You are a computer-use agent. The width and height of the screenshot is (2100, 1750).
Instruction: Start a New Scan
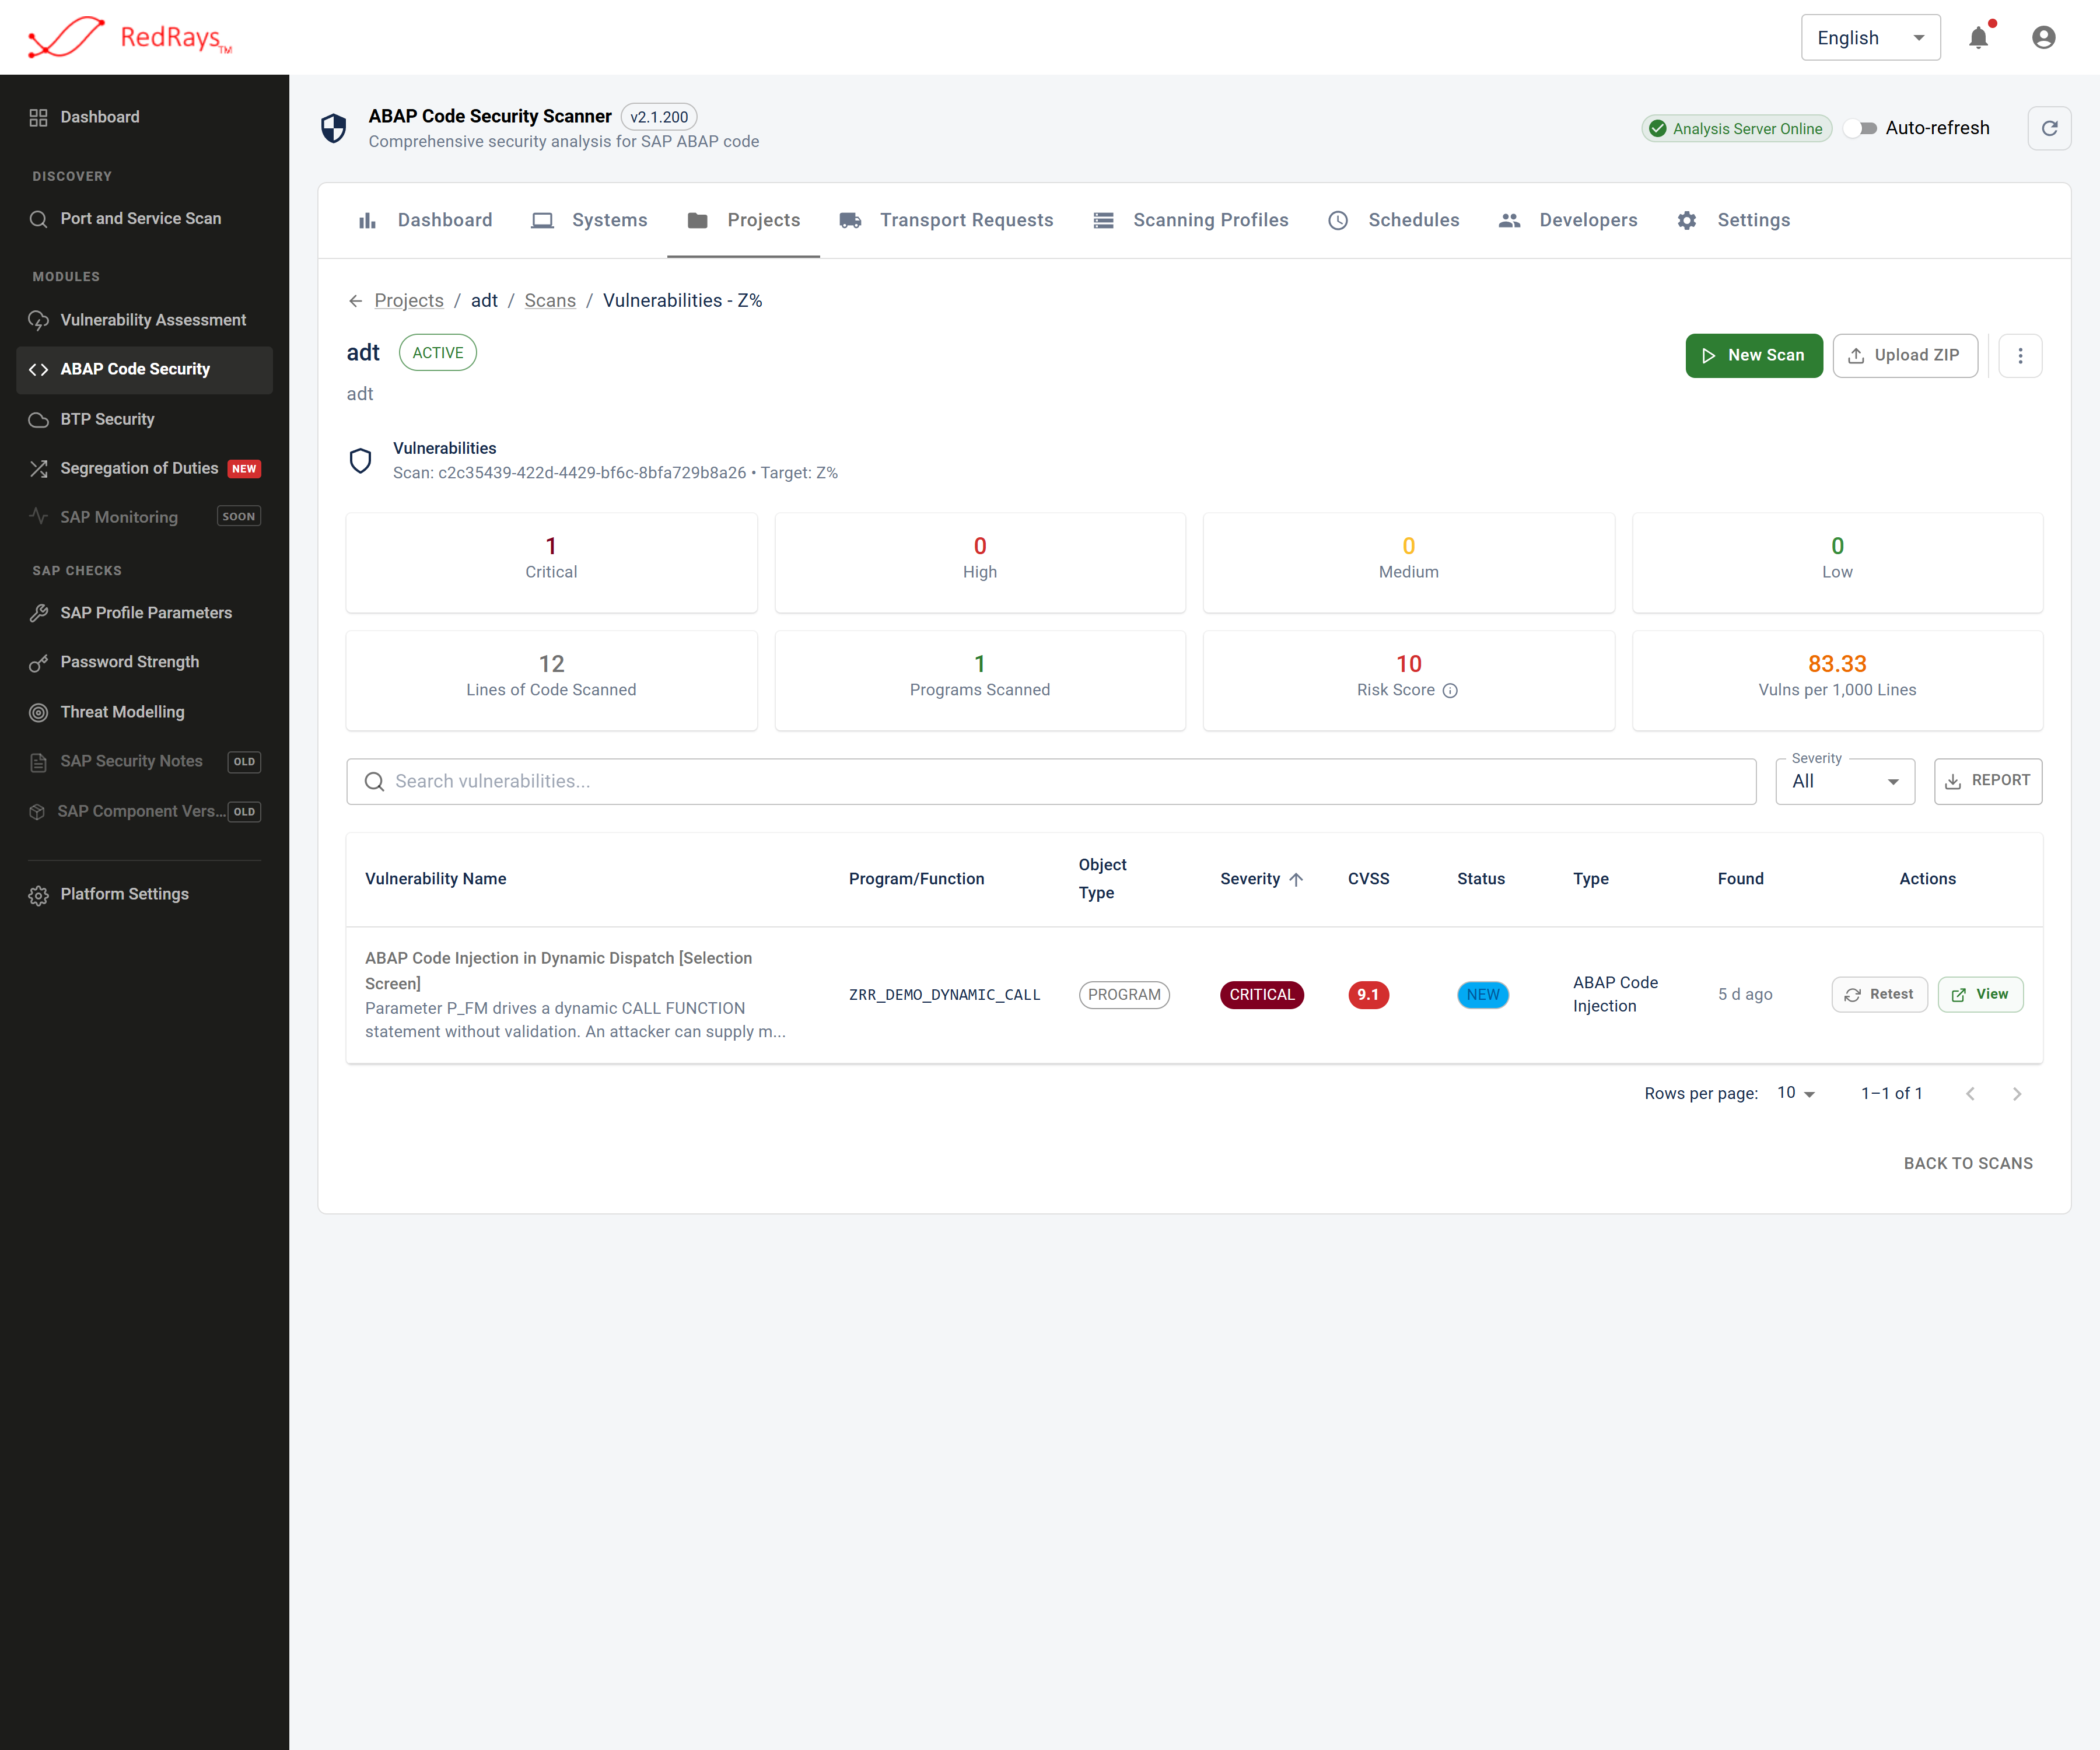pos(1753,356)
